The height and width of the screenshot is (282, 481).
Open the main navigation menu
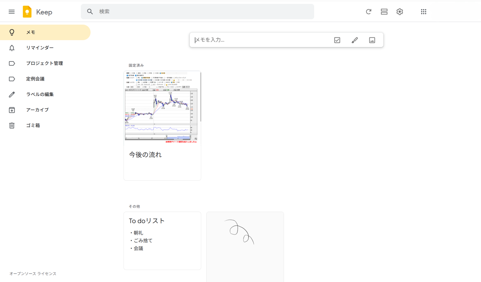click(12, 12)
